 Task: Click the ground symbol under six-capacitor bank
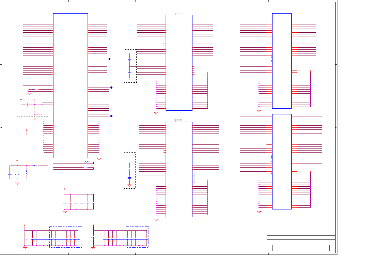(65, 212)
